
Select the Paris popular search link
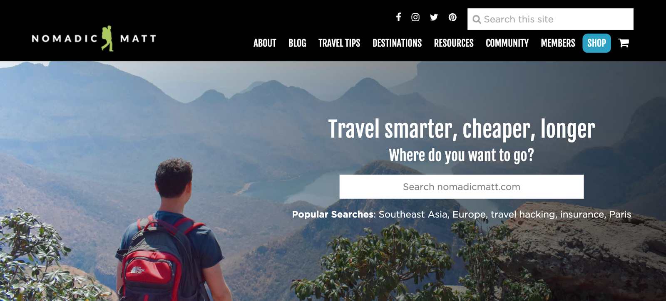pyautogui.click(x=620, y=215)
